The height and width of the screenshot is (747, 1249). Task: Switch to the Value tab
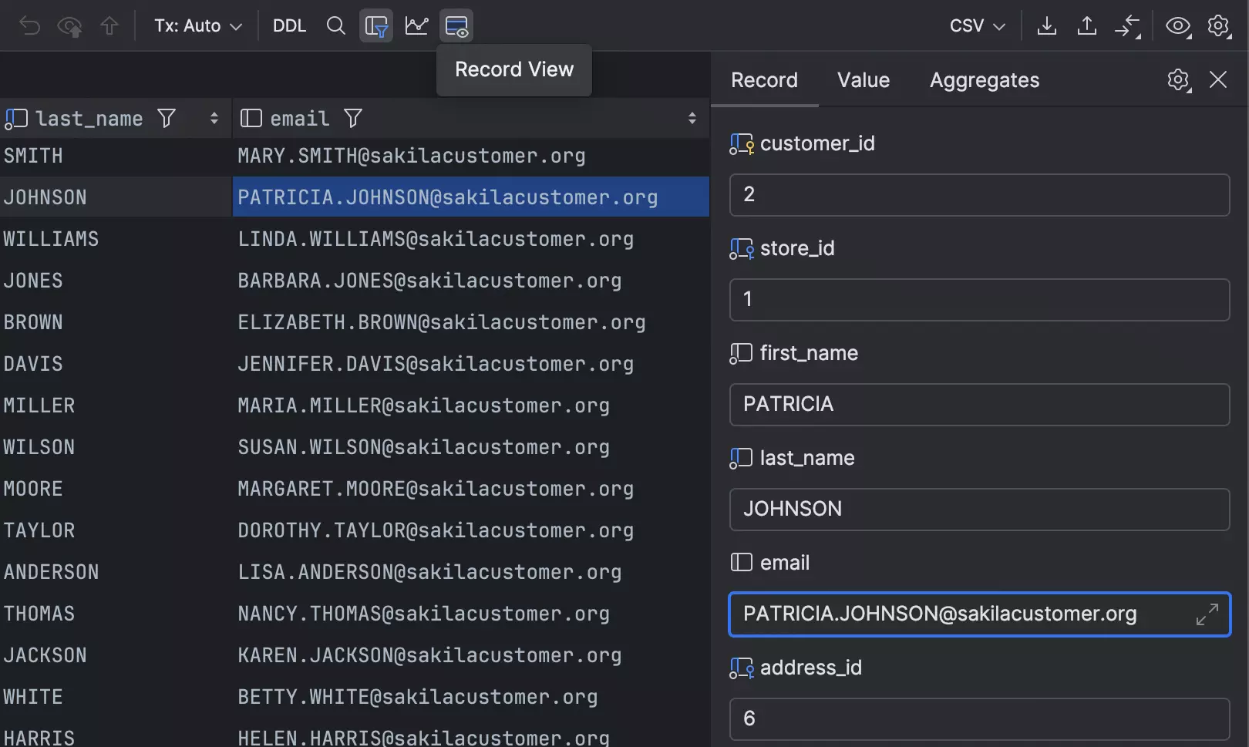coord(863,80)
